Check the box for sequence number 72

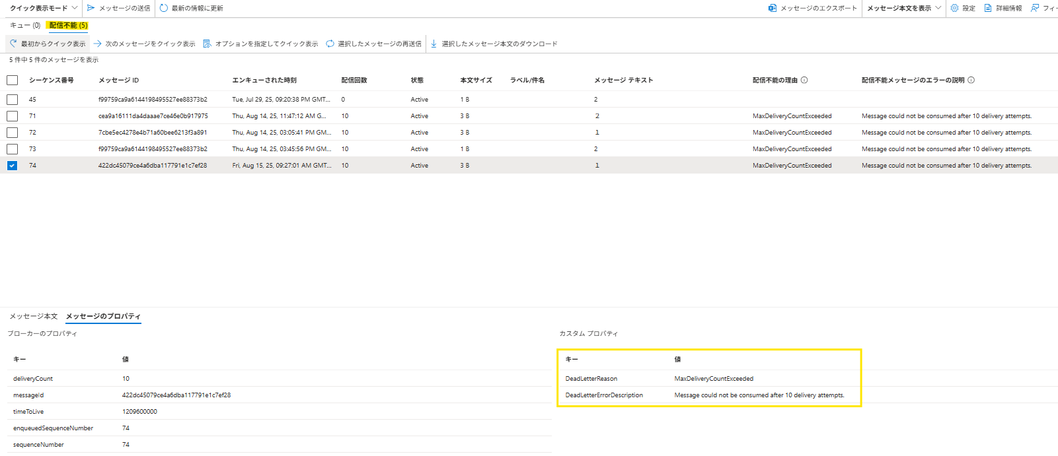tap(12, 133)
